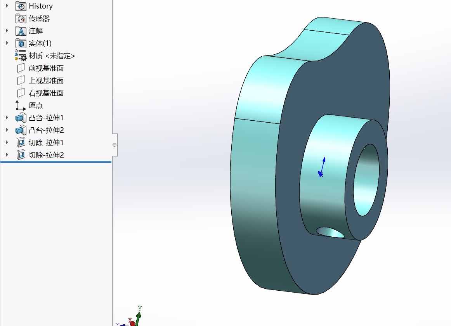Image resolution: width=451 pixels, height=326 pixels.
Task: Select the History label
Action: pos(40,6)
